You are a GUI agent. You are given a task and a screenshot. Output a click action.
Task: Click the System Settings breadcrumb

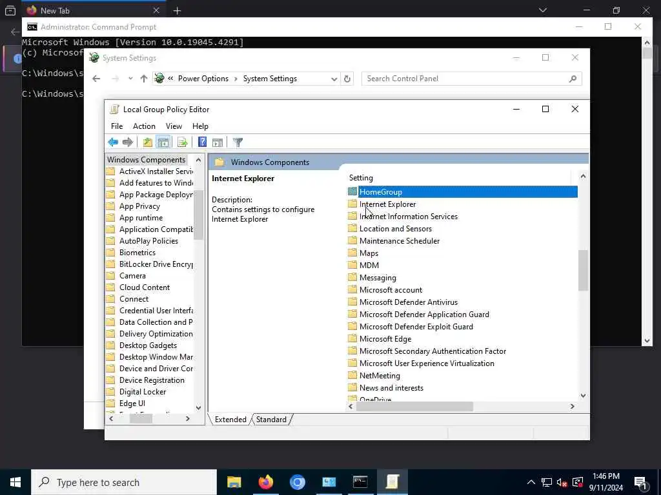[x=270, y=79]
